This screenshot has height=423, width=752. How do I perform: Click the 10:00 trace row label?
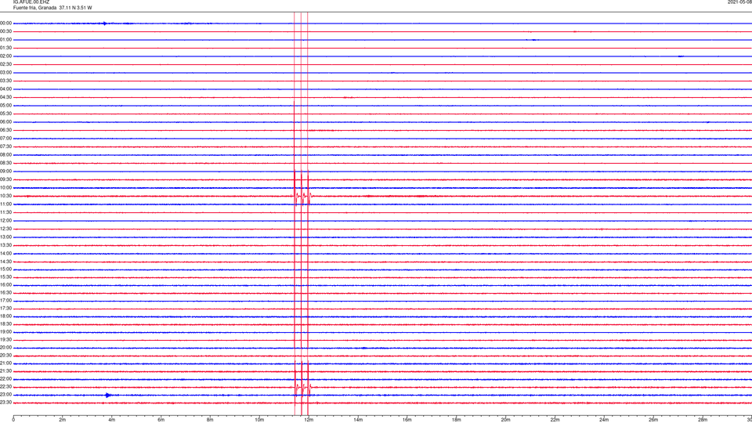click(x=5, y=187)
